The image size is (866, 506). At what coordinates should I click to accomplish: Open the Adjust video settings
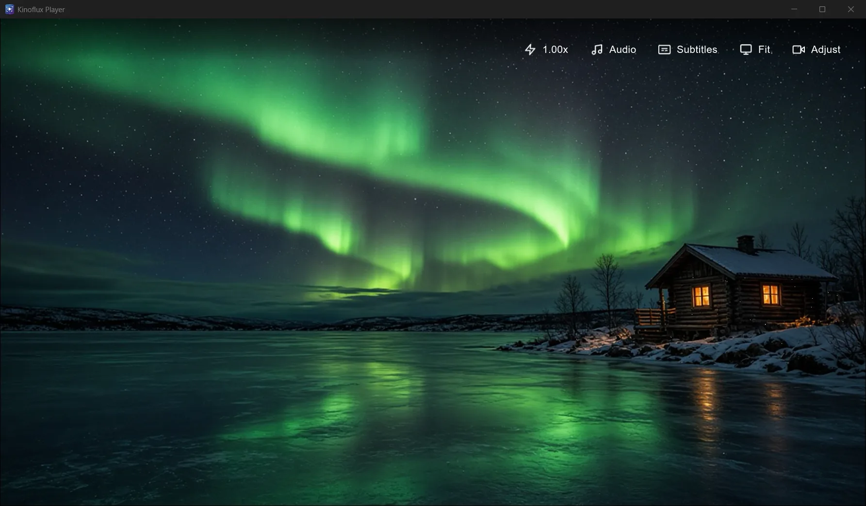816,50
